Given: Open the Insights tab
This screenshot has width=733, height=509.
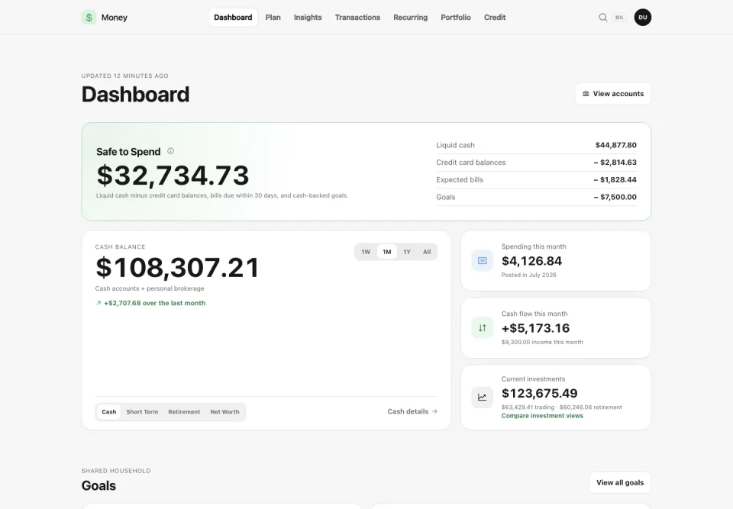Looking at the screenshot, I should click(x=308, y=18).
